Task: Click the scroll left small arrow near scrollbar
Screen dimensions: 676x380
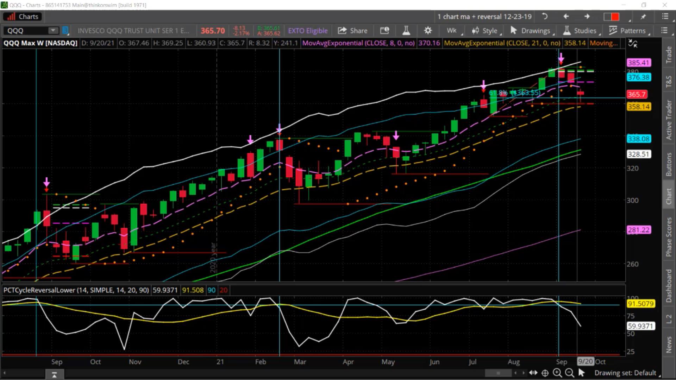Action: 515,373
